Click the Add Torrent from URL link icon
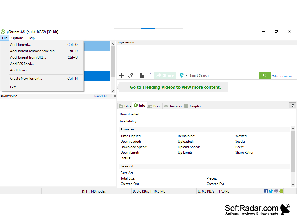 coord(130,75)
